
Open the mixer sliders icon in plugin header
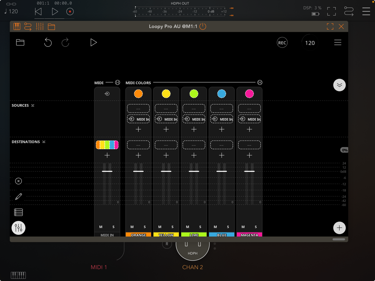40,26
